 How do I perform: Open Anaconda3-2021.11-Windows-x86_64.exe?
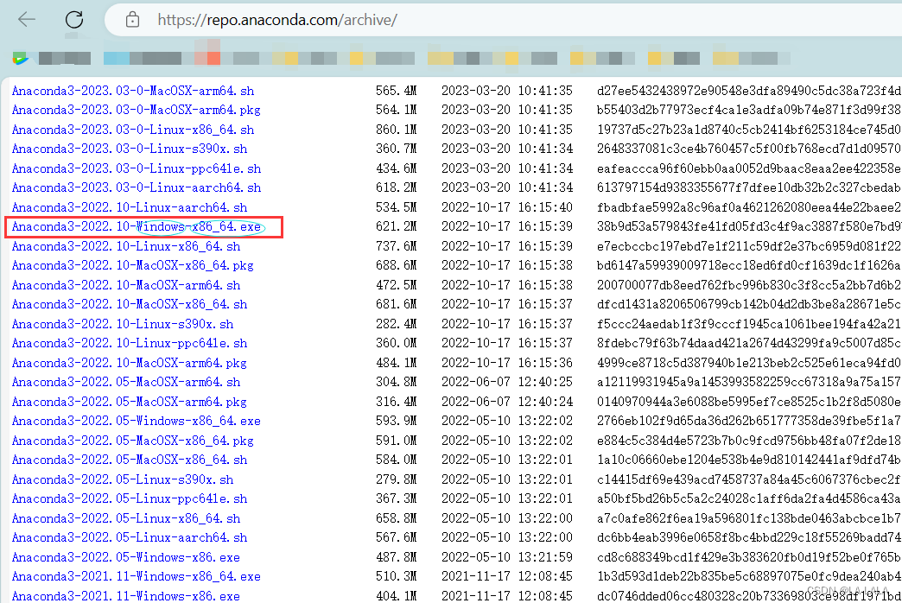pos(136,576)
